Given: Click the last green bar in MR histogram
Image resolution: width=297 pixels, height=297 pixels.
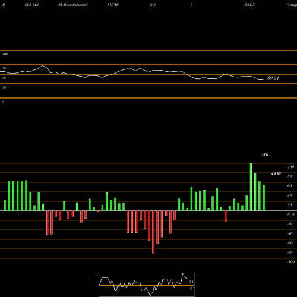Looking at the screenshot, I should [264, 198].
